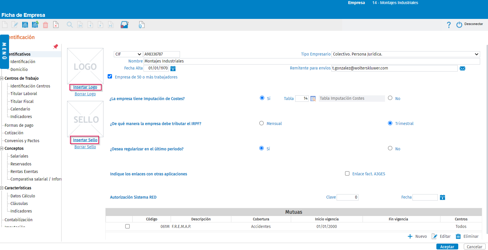The image size is (488, 250).
Task: Click the SELLO placeholder thumbnail
Action: [85, 119]
